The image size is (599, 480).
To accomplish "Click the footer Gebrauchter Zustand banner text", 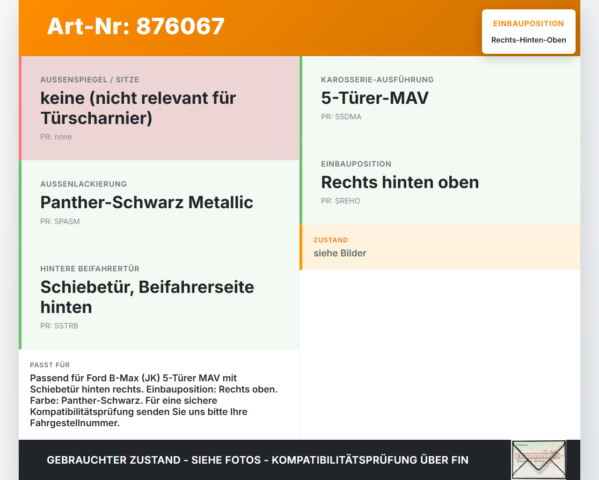I will [257, 460].
